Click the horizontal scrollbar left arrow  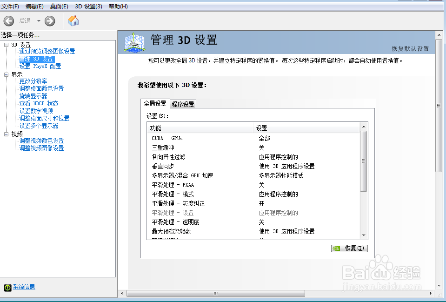tap(122, 293)
